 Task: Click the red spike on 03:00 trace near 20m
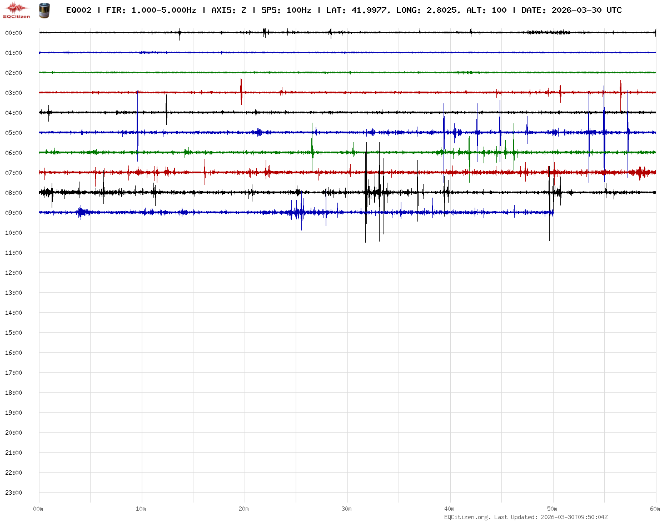coord(241,91)
